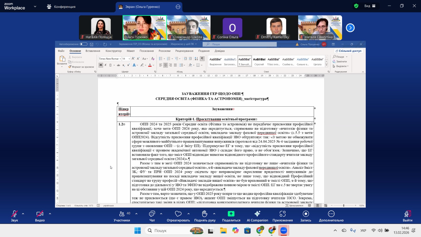Open the React emoji menu
This screenshot has height=237, width=421.
pos(178,216)
